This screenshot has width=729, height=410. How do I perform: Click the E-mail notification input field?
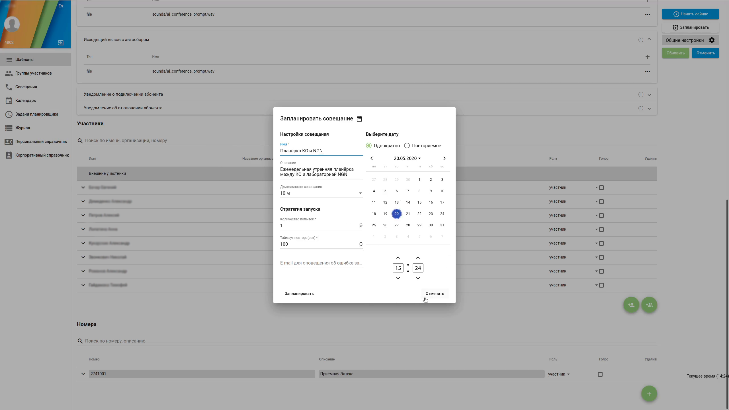click(321, 263)
